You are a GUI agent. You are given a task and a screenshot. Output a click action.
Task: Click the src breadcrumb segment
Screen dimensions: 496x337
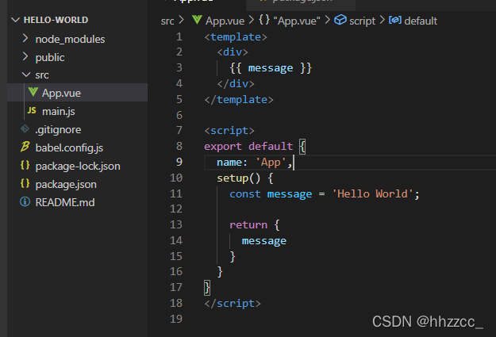tap(167, 21)
